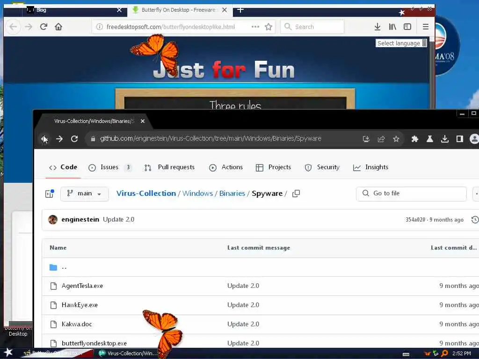Share this page icon in Chrome

[x=381, y=139]
